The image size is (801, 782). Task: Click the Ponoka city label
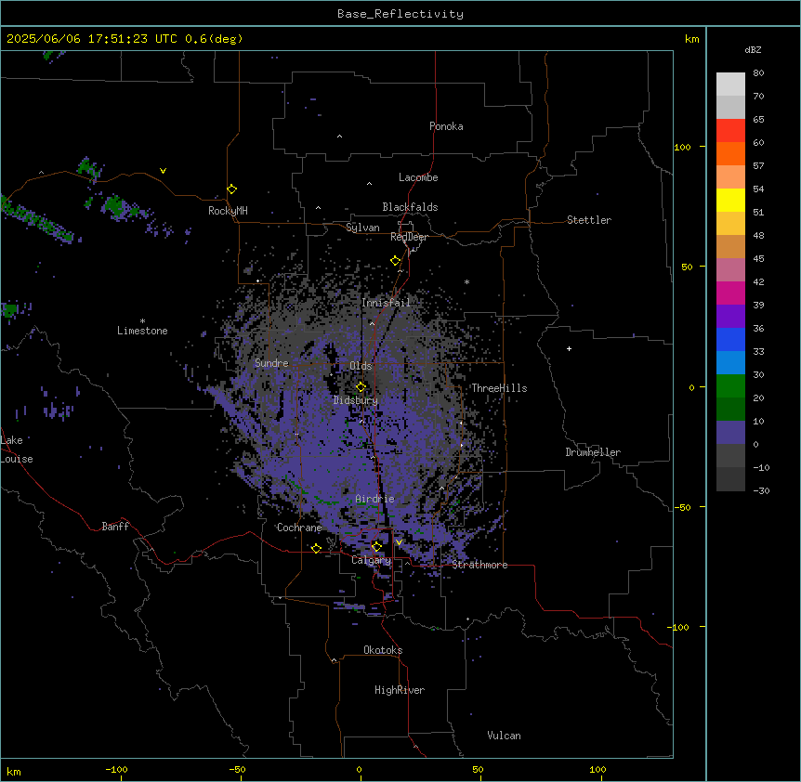[446, 126]
